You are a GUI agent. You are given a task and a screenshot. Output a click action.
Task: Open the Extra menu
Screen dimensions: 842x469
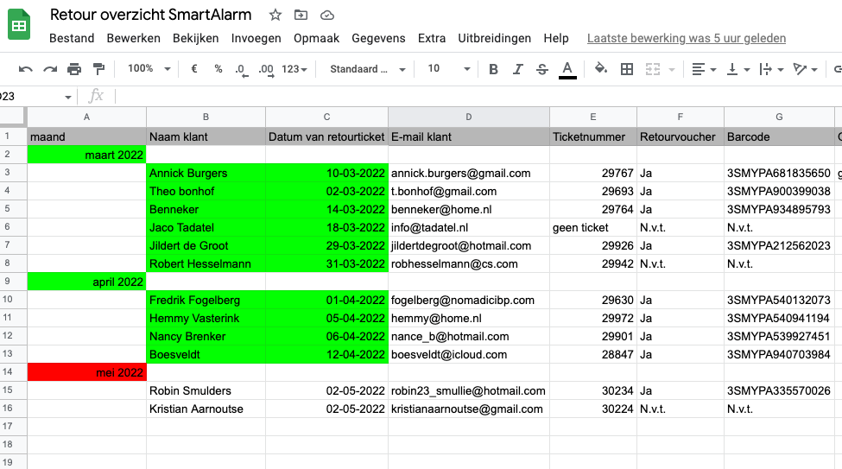click(432, 38)
